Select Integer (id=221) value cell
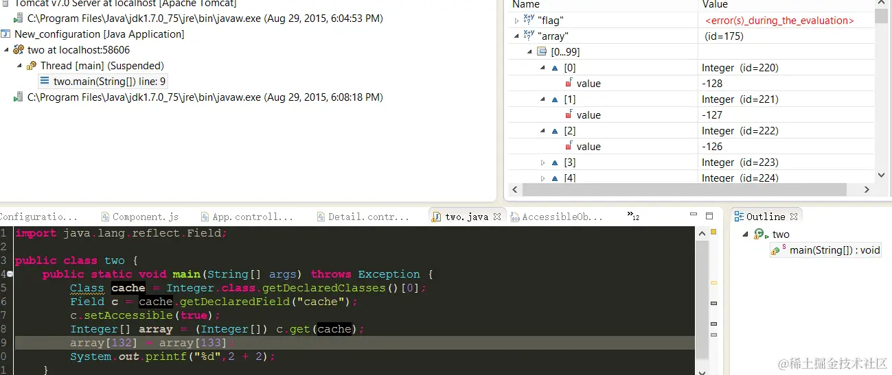This screenshot has height=375, width=892. point(740,99)
